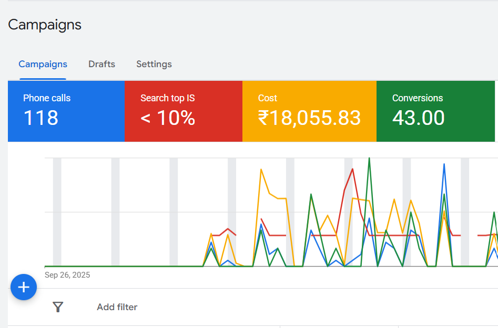Click the blue plus button to create campaign
The height and width of the screenshot is (328, 498).
pyautogui.click(x=23, y=287)
